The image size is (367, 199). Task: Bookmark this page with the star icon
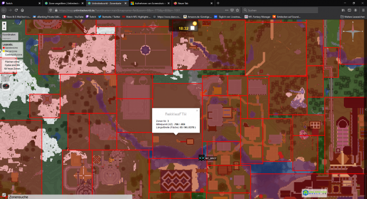pos(238,10)
